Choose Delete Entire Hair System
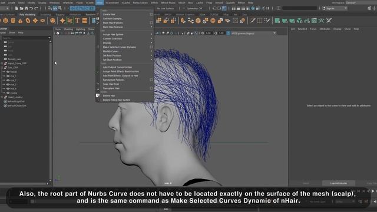Screen dimensions: 377x212 [117, 100]
